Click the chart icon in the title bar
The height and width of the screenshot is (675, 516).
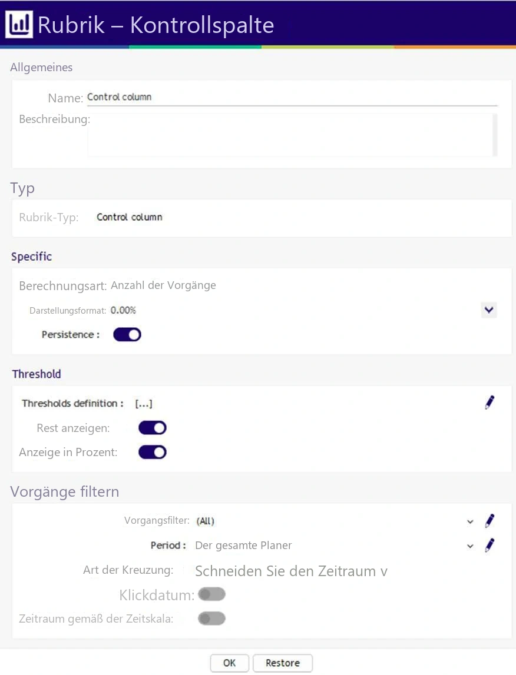(19, 25)
